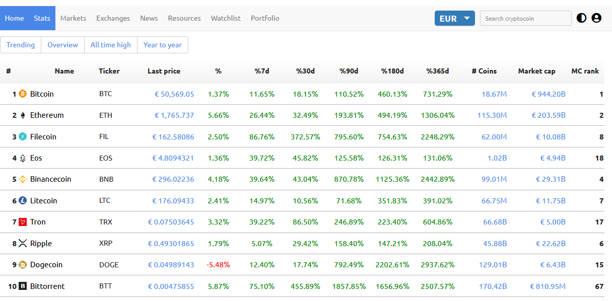Click the Filecoin logo icon
The image size is (612, 301).
pos(22,136)
